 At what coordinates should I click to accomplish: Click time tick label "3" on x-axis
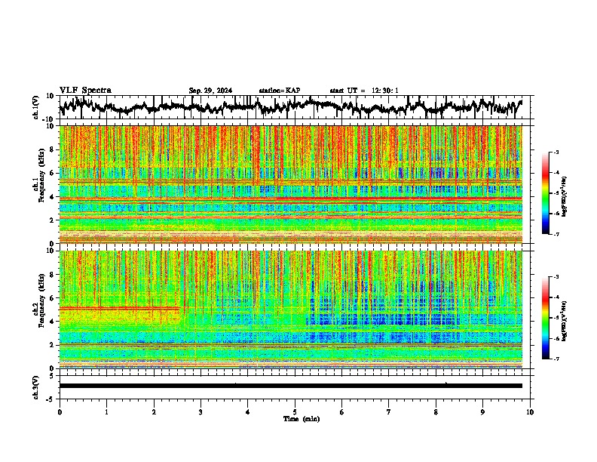(x=201, y=412)
